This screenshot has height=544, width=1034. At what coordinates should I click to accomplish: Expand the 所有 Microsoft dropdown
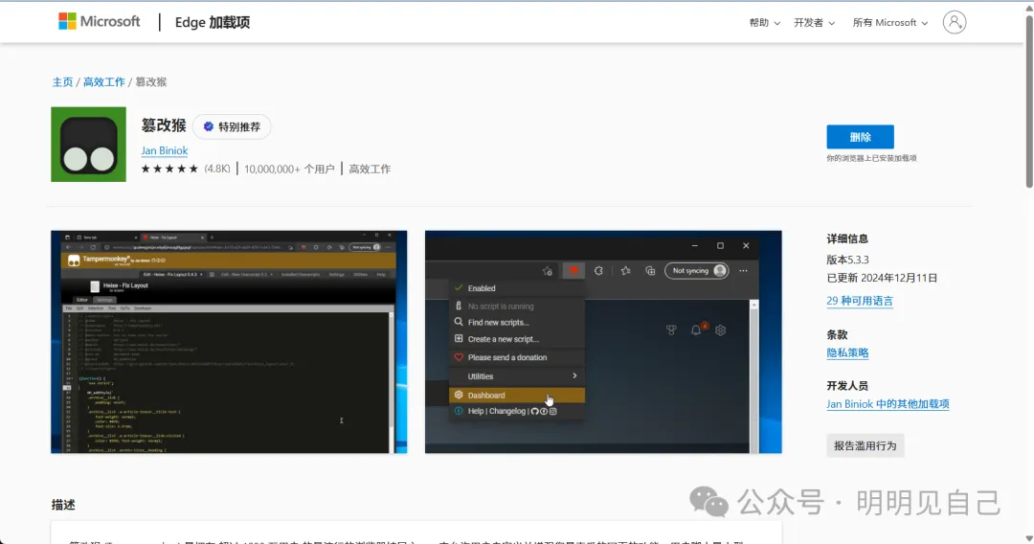tap(889, 22)
